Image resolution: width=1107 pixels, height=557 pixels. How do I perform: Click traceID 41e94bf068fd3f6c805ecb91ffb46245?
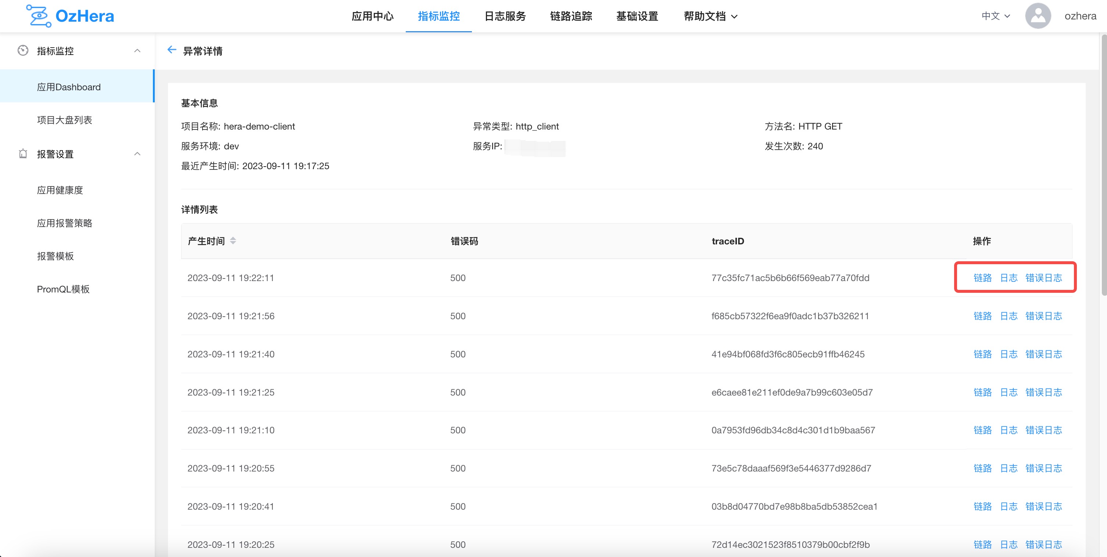(788, 354)
